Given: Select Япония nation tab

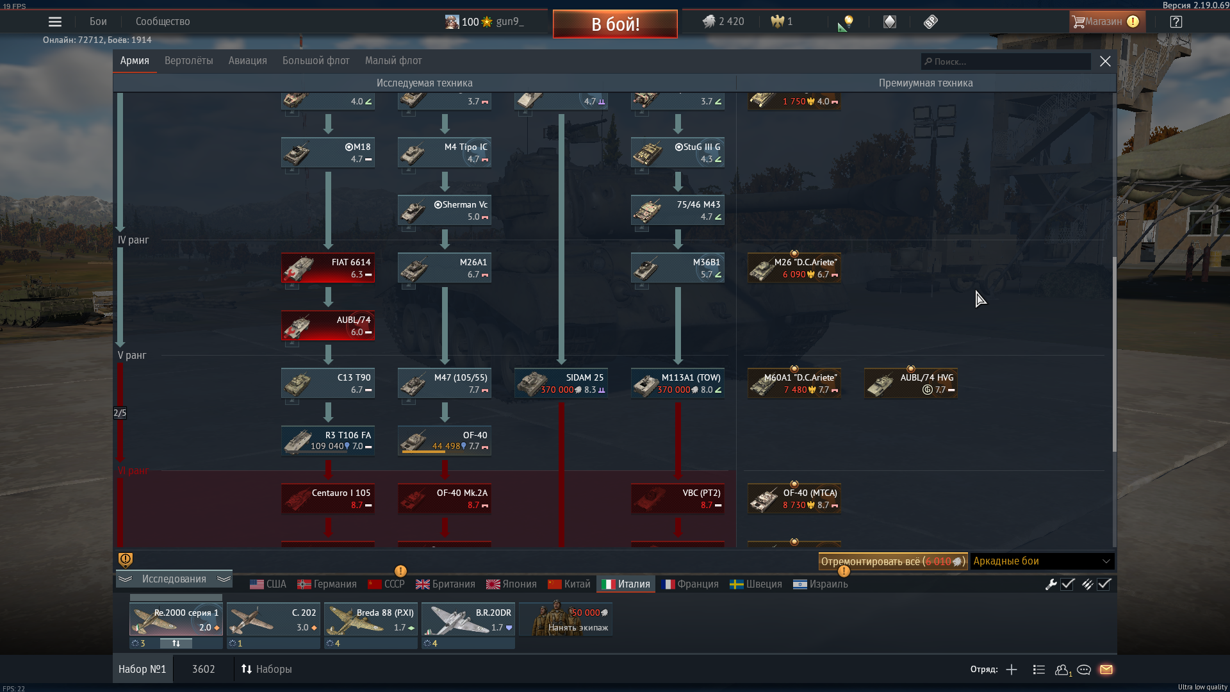Looking at the screenshot, I should point(511,584).
